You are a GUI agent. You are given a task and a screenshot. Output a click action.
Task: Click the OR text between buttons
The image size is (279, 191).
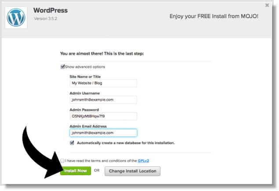[x=97, y=171]
